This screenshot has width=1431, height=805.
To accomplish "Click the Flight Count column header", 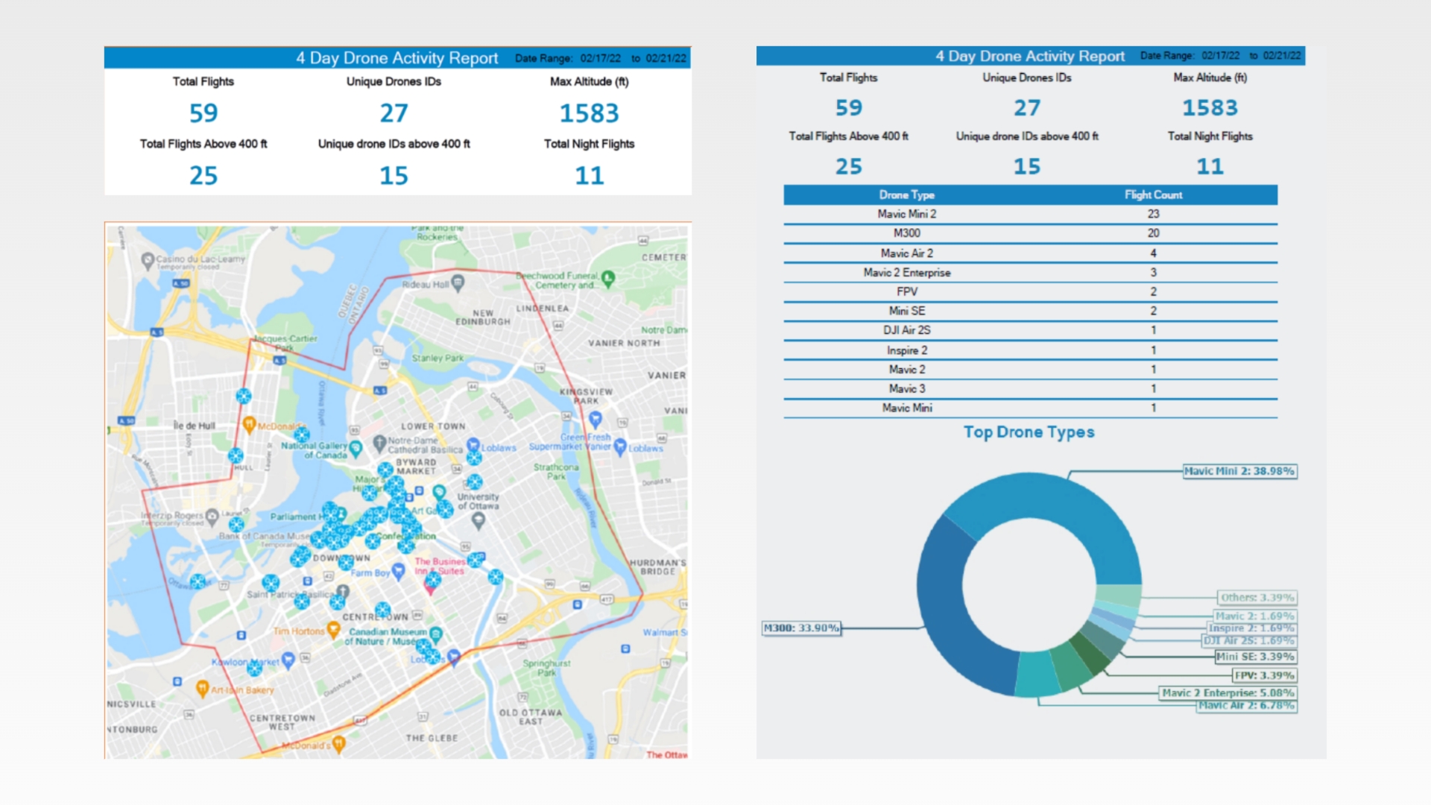I will point(1153,195).
